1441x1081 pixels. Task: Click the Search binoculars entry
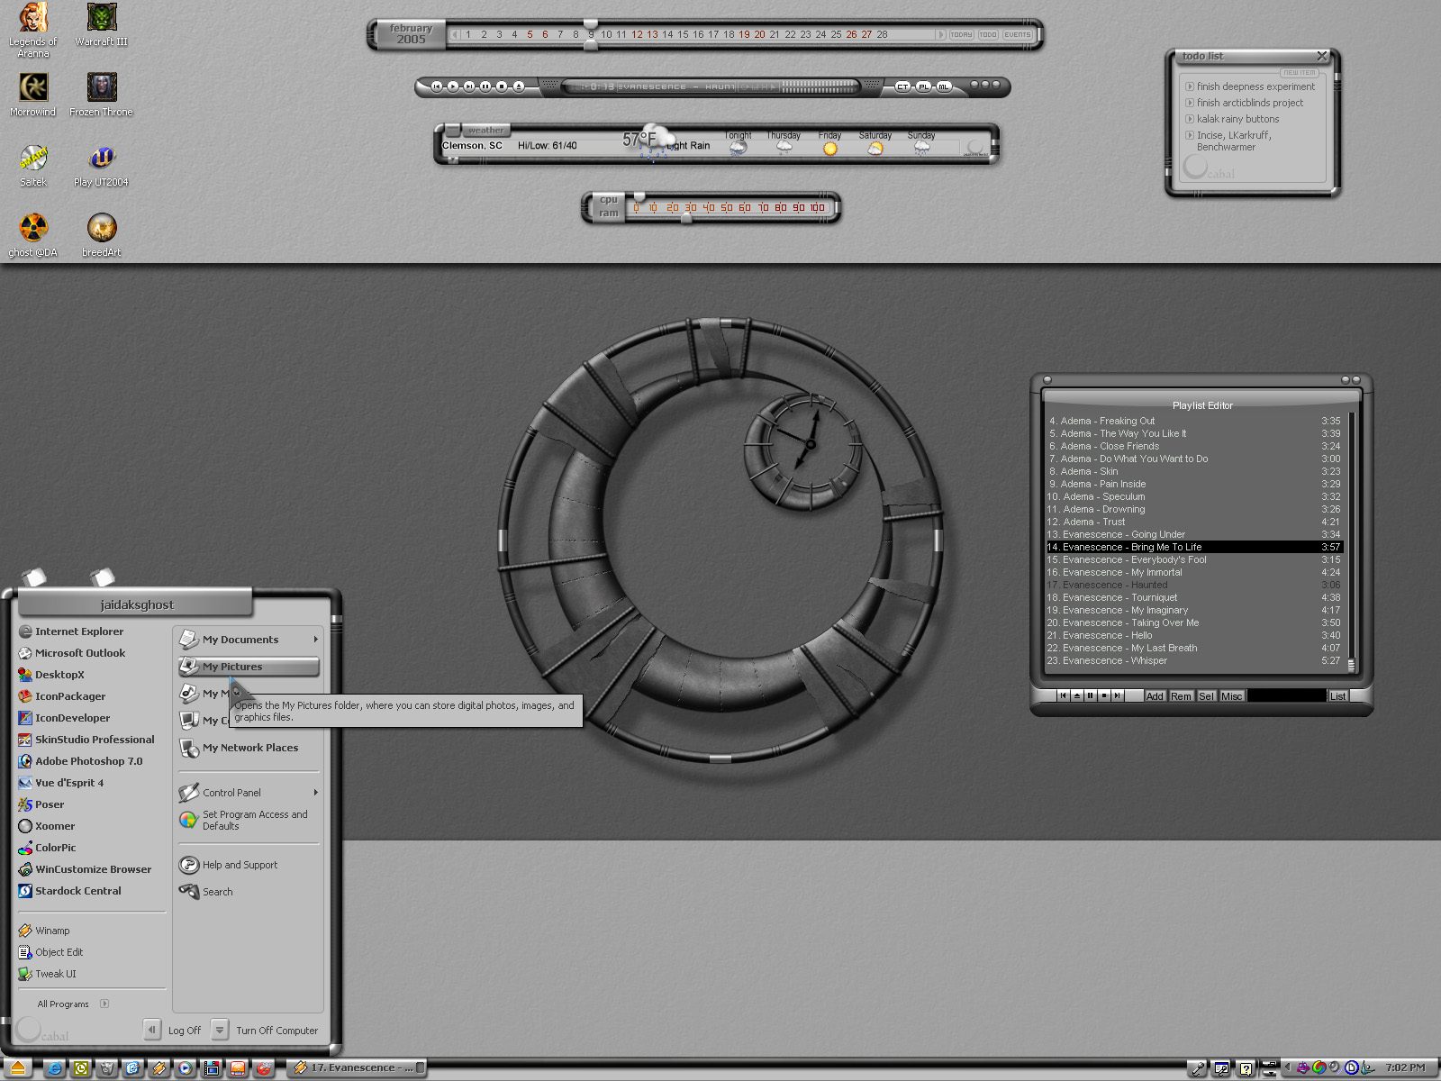[206, 892]
